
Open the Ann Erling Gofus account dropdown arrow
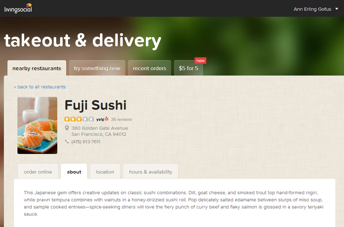[337, 9]
